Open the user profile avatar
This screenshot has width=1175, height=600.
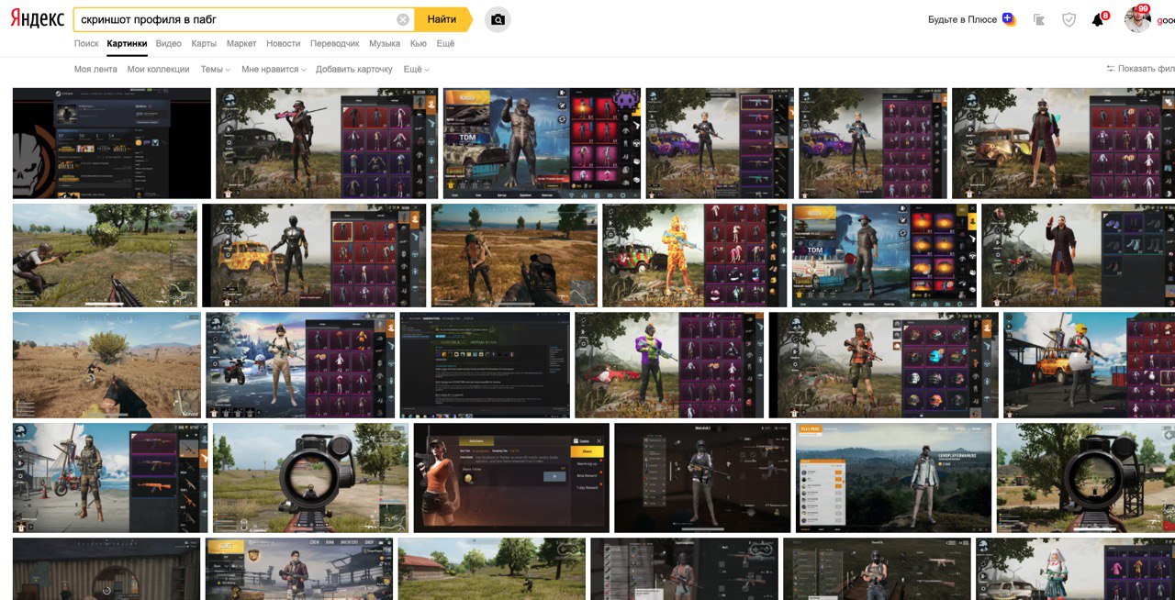pos(1137,18)
